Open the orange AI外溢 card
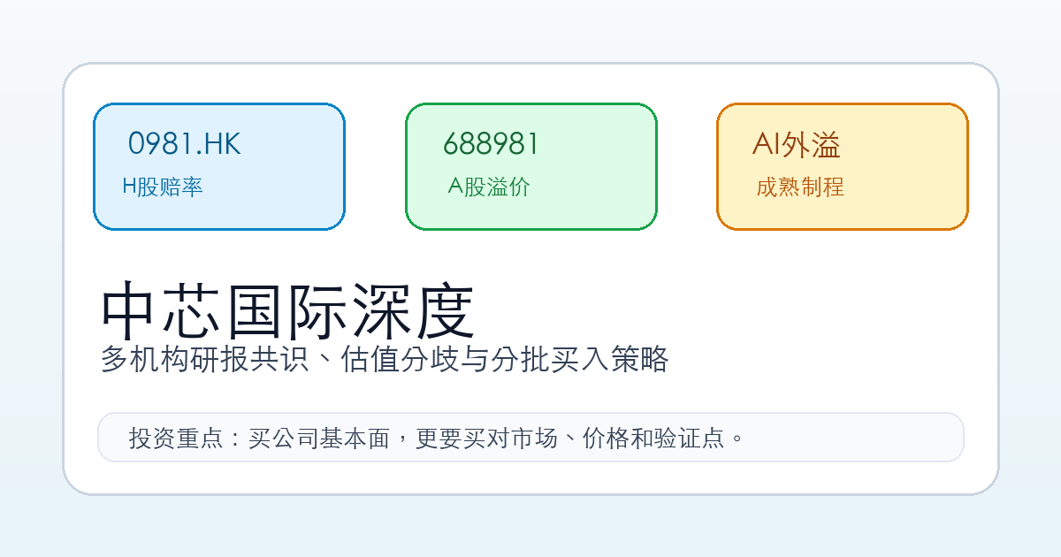 pyautogui.click(x=843, y=166)
